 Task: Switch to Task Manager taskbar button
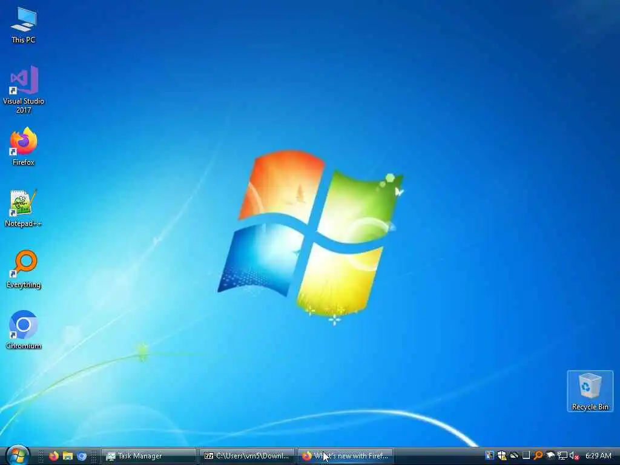(149, 456)
